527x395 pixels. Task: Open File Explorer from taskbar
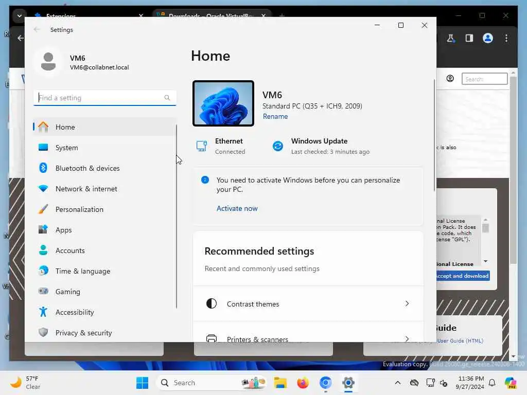click(x=280, y=383)
